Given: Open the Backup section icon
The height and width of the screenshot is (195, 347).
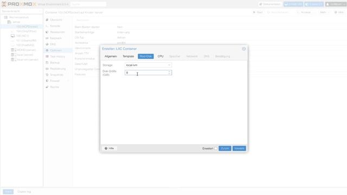Looking at the screenshot, I should [x=47, y=63].
